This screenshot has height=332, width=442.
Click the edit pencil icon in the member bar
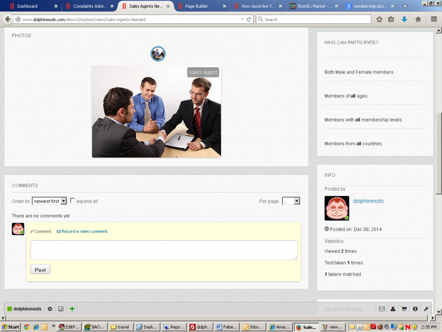(x=61, y=309)
